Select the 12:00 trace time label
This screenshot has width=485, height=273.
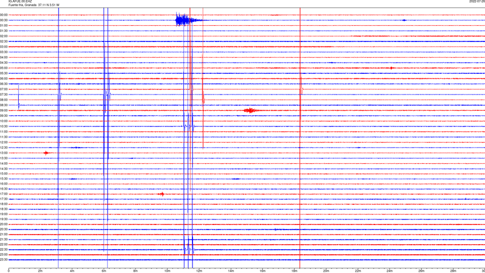pyautogui.click(x=4, y=143)
